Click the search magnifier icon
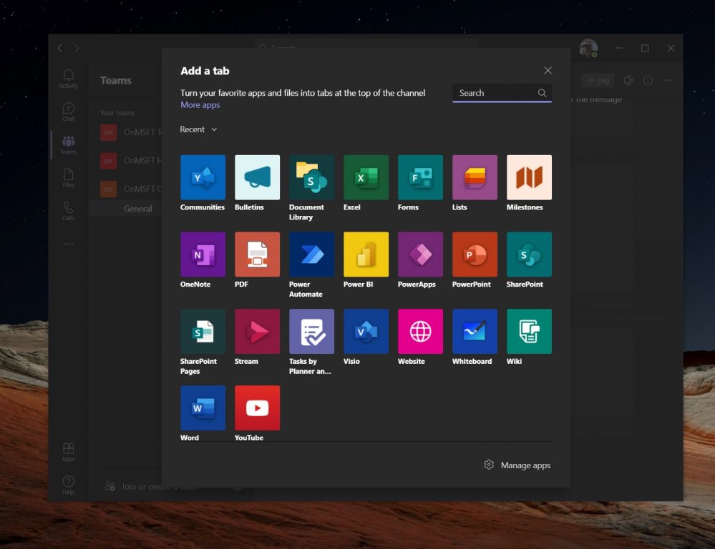This screenshot has width=715, height=549. [542, 93]
